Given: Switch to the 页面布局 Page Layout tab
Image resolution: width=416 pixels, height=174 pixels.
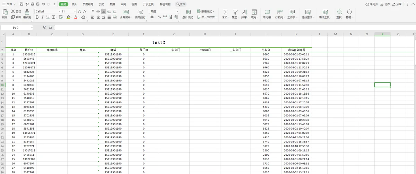Looking at the screenshot, I should tap(88, 4).
